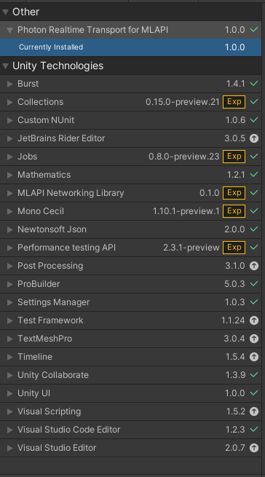This screenshot has width=265, height=477.
Task: Select the Visual Studio Editor package
Action: (130, 448)
